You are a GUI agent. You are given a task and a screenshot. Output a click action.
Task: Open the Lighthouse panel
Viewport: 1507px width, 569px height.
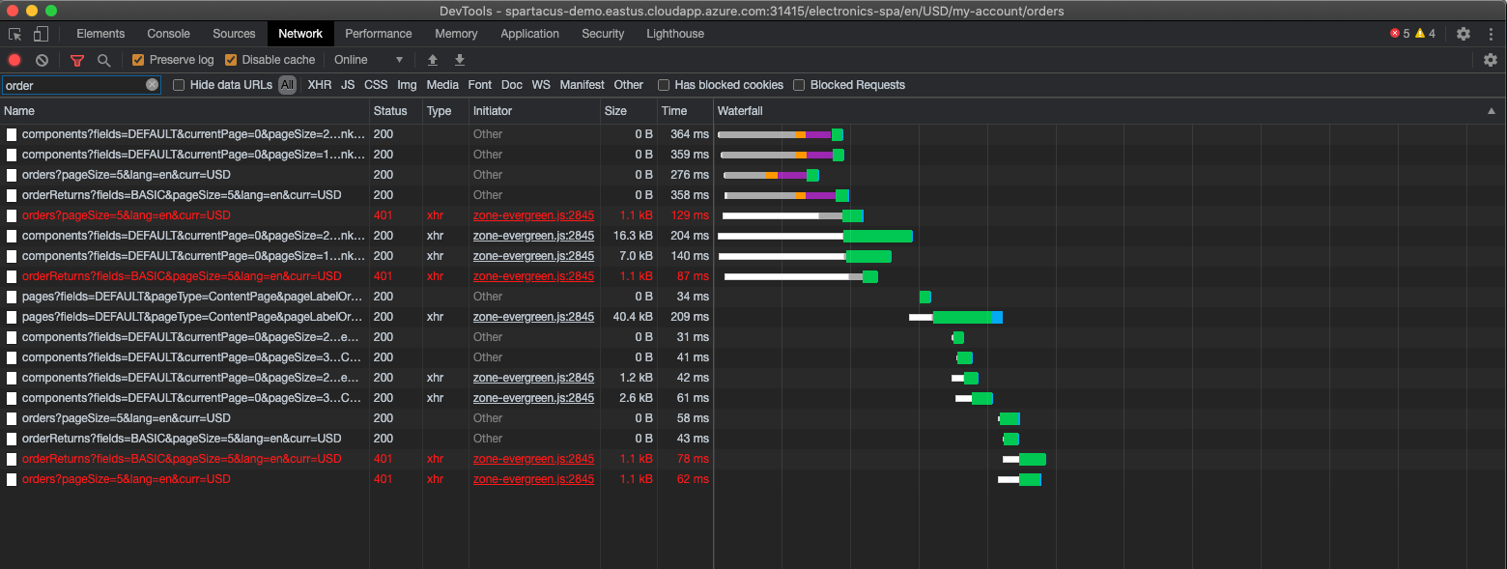point(674,33)
